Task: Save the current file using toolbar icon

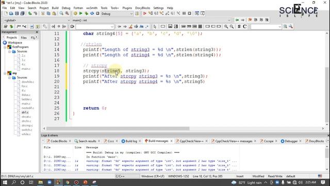Action: click(17, 13)
